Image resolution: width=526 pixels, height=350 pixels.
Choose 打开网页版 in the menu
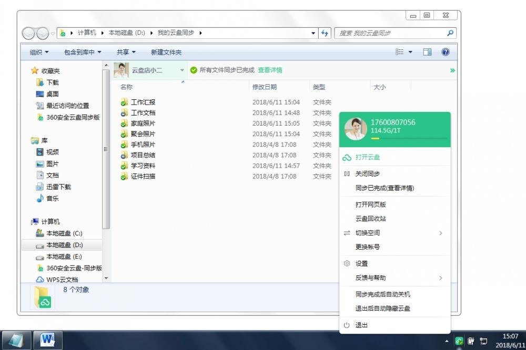coord(370,204)
